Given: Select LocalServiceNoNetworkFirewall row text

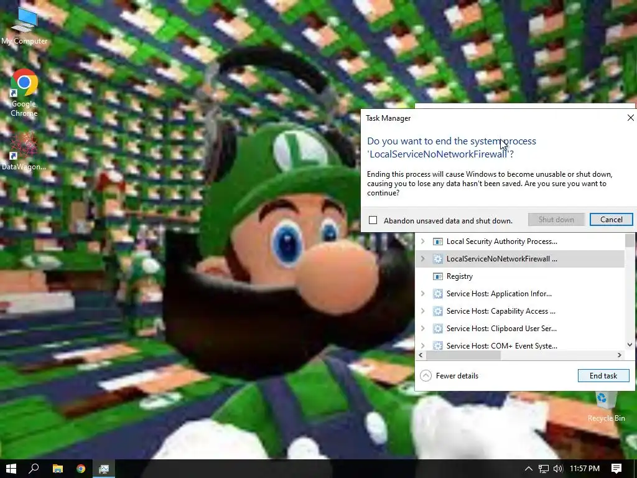Looking at the screenshot, I should tap(502, 258).
